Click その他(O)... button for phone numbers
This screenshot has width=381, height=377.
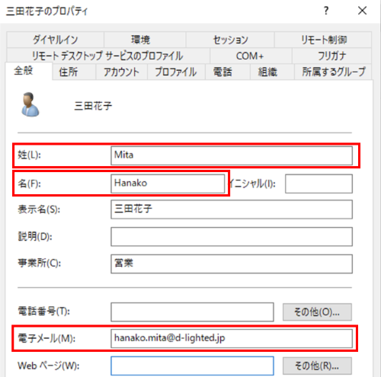[x=317, y=312]
